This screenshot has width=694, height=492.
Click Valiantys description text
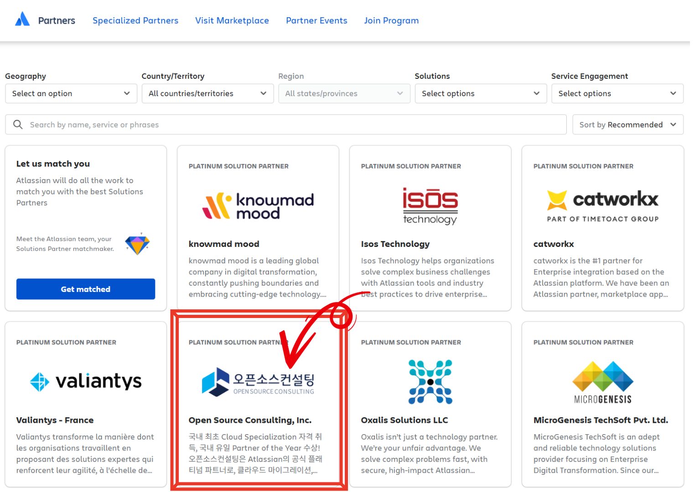(85, 454)
